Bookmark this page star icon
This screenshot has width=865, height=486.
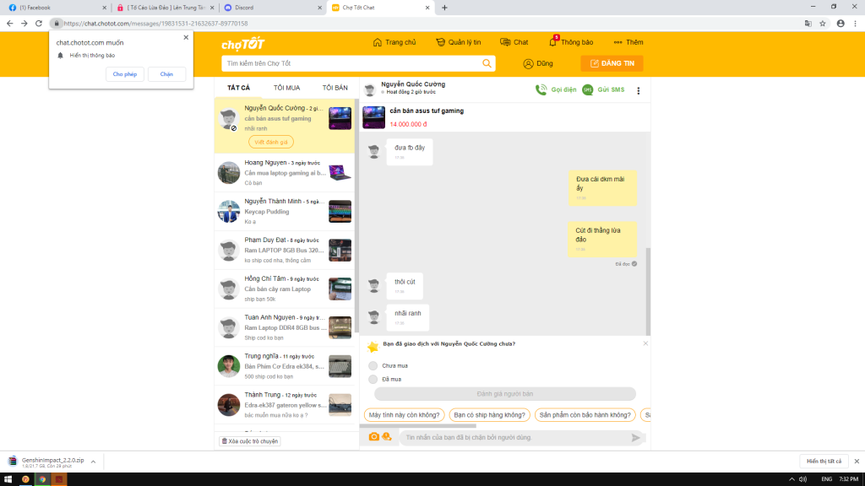coord(823,23)
